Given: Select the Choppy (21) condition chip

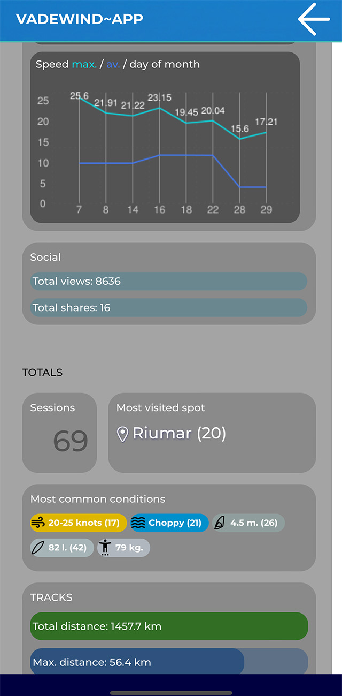Looking at the screenshot, I should pos(169,523).
